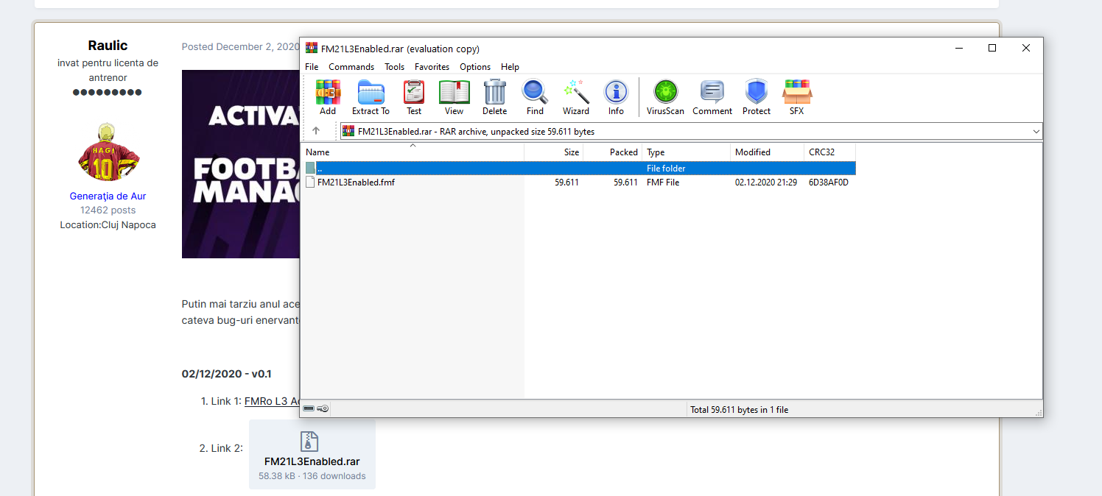Sort files by CRC32 column
The height and width of the screenshot is (496, 1102).
tap(830, 152)
